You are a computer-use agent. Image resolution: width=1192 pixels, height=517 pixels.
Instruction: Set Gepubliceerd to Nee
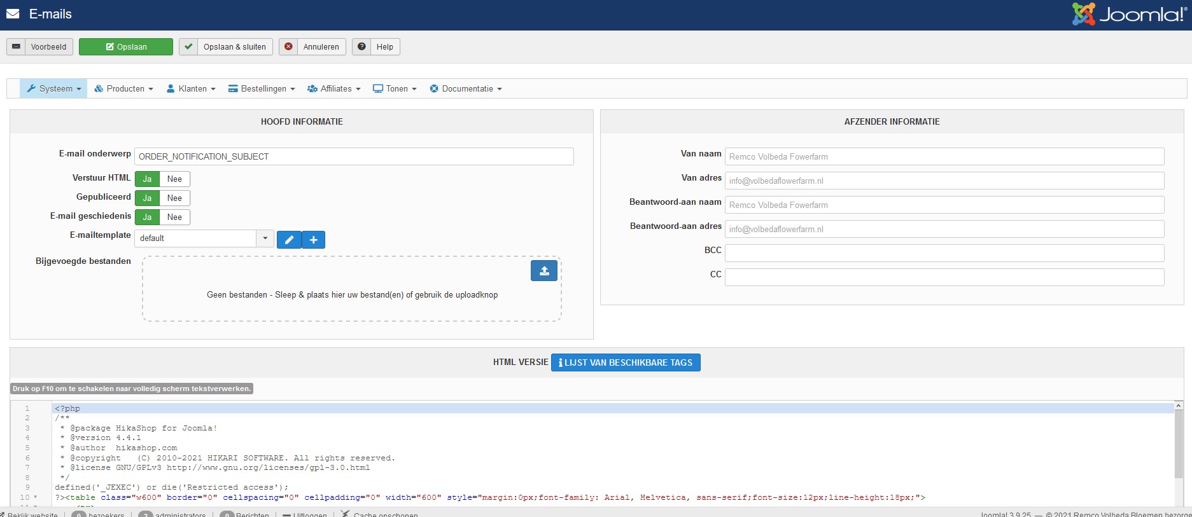point(174,198)
